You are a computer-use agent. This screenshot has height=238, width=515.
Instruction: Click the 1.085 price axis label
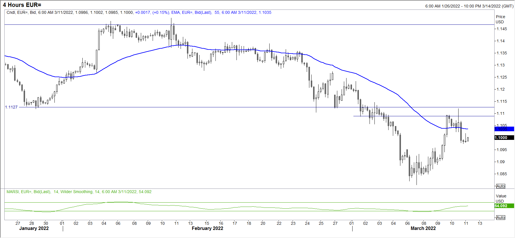click(x=502, y=174)
